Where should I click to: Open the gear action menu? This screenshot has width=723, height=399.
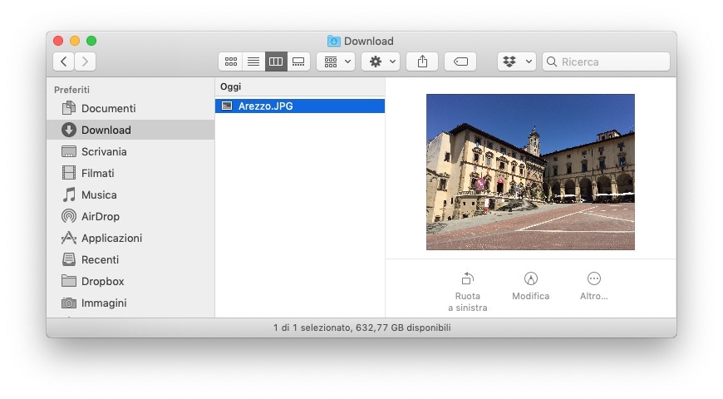click(x=382, y=62)
